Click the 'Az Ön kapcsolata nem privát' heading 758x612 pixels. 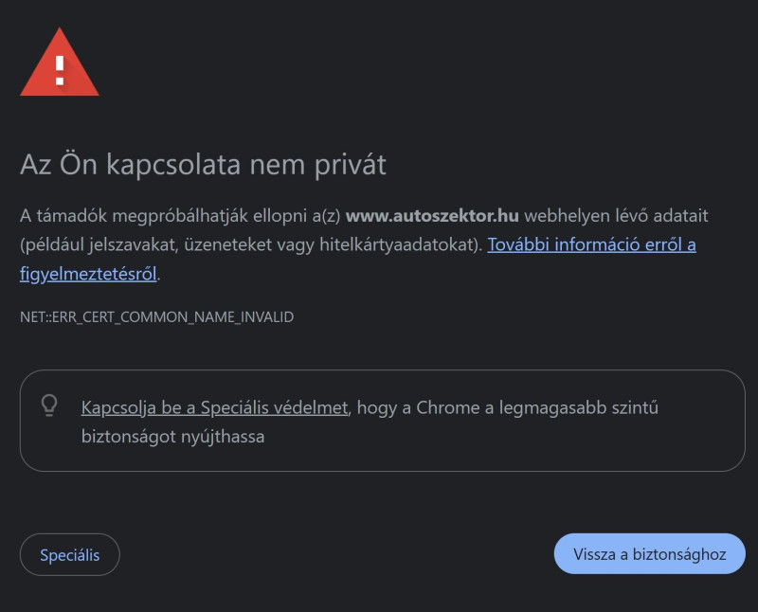click(x=203, y=165)
